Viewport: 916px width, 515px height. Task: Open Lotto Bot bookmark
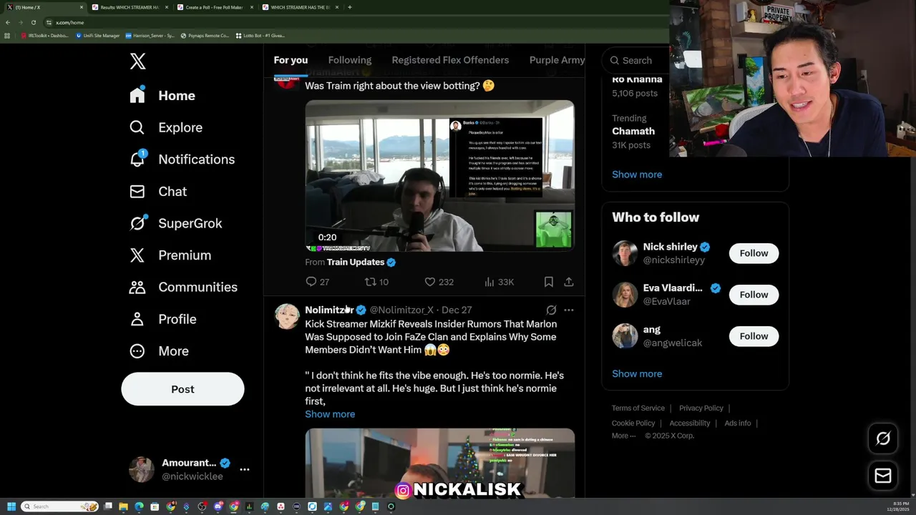pos(260,35)
